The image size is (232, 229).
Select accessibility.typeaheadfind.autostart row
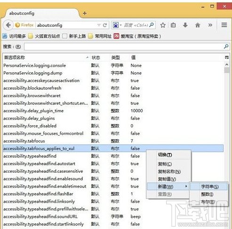(x=74, y=164)
